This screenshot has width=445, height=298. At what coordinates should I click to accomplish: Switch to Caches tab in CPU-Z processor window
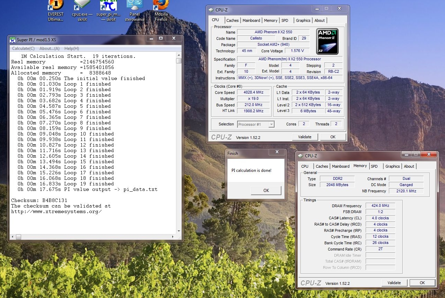(233, 20)
